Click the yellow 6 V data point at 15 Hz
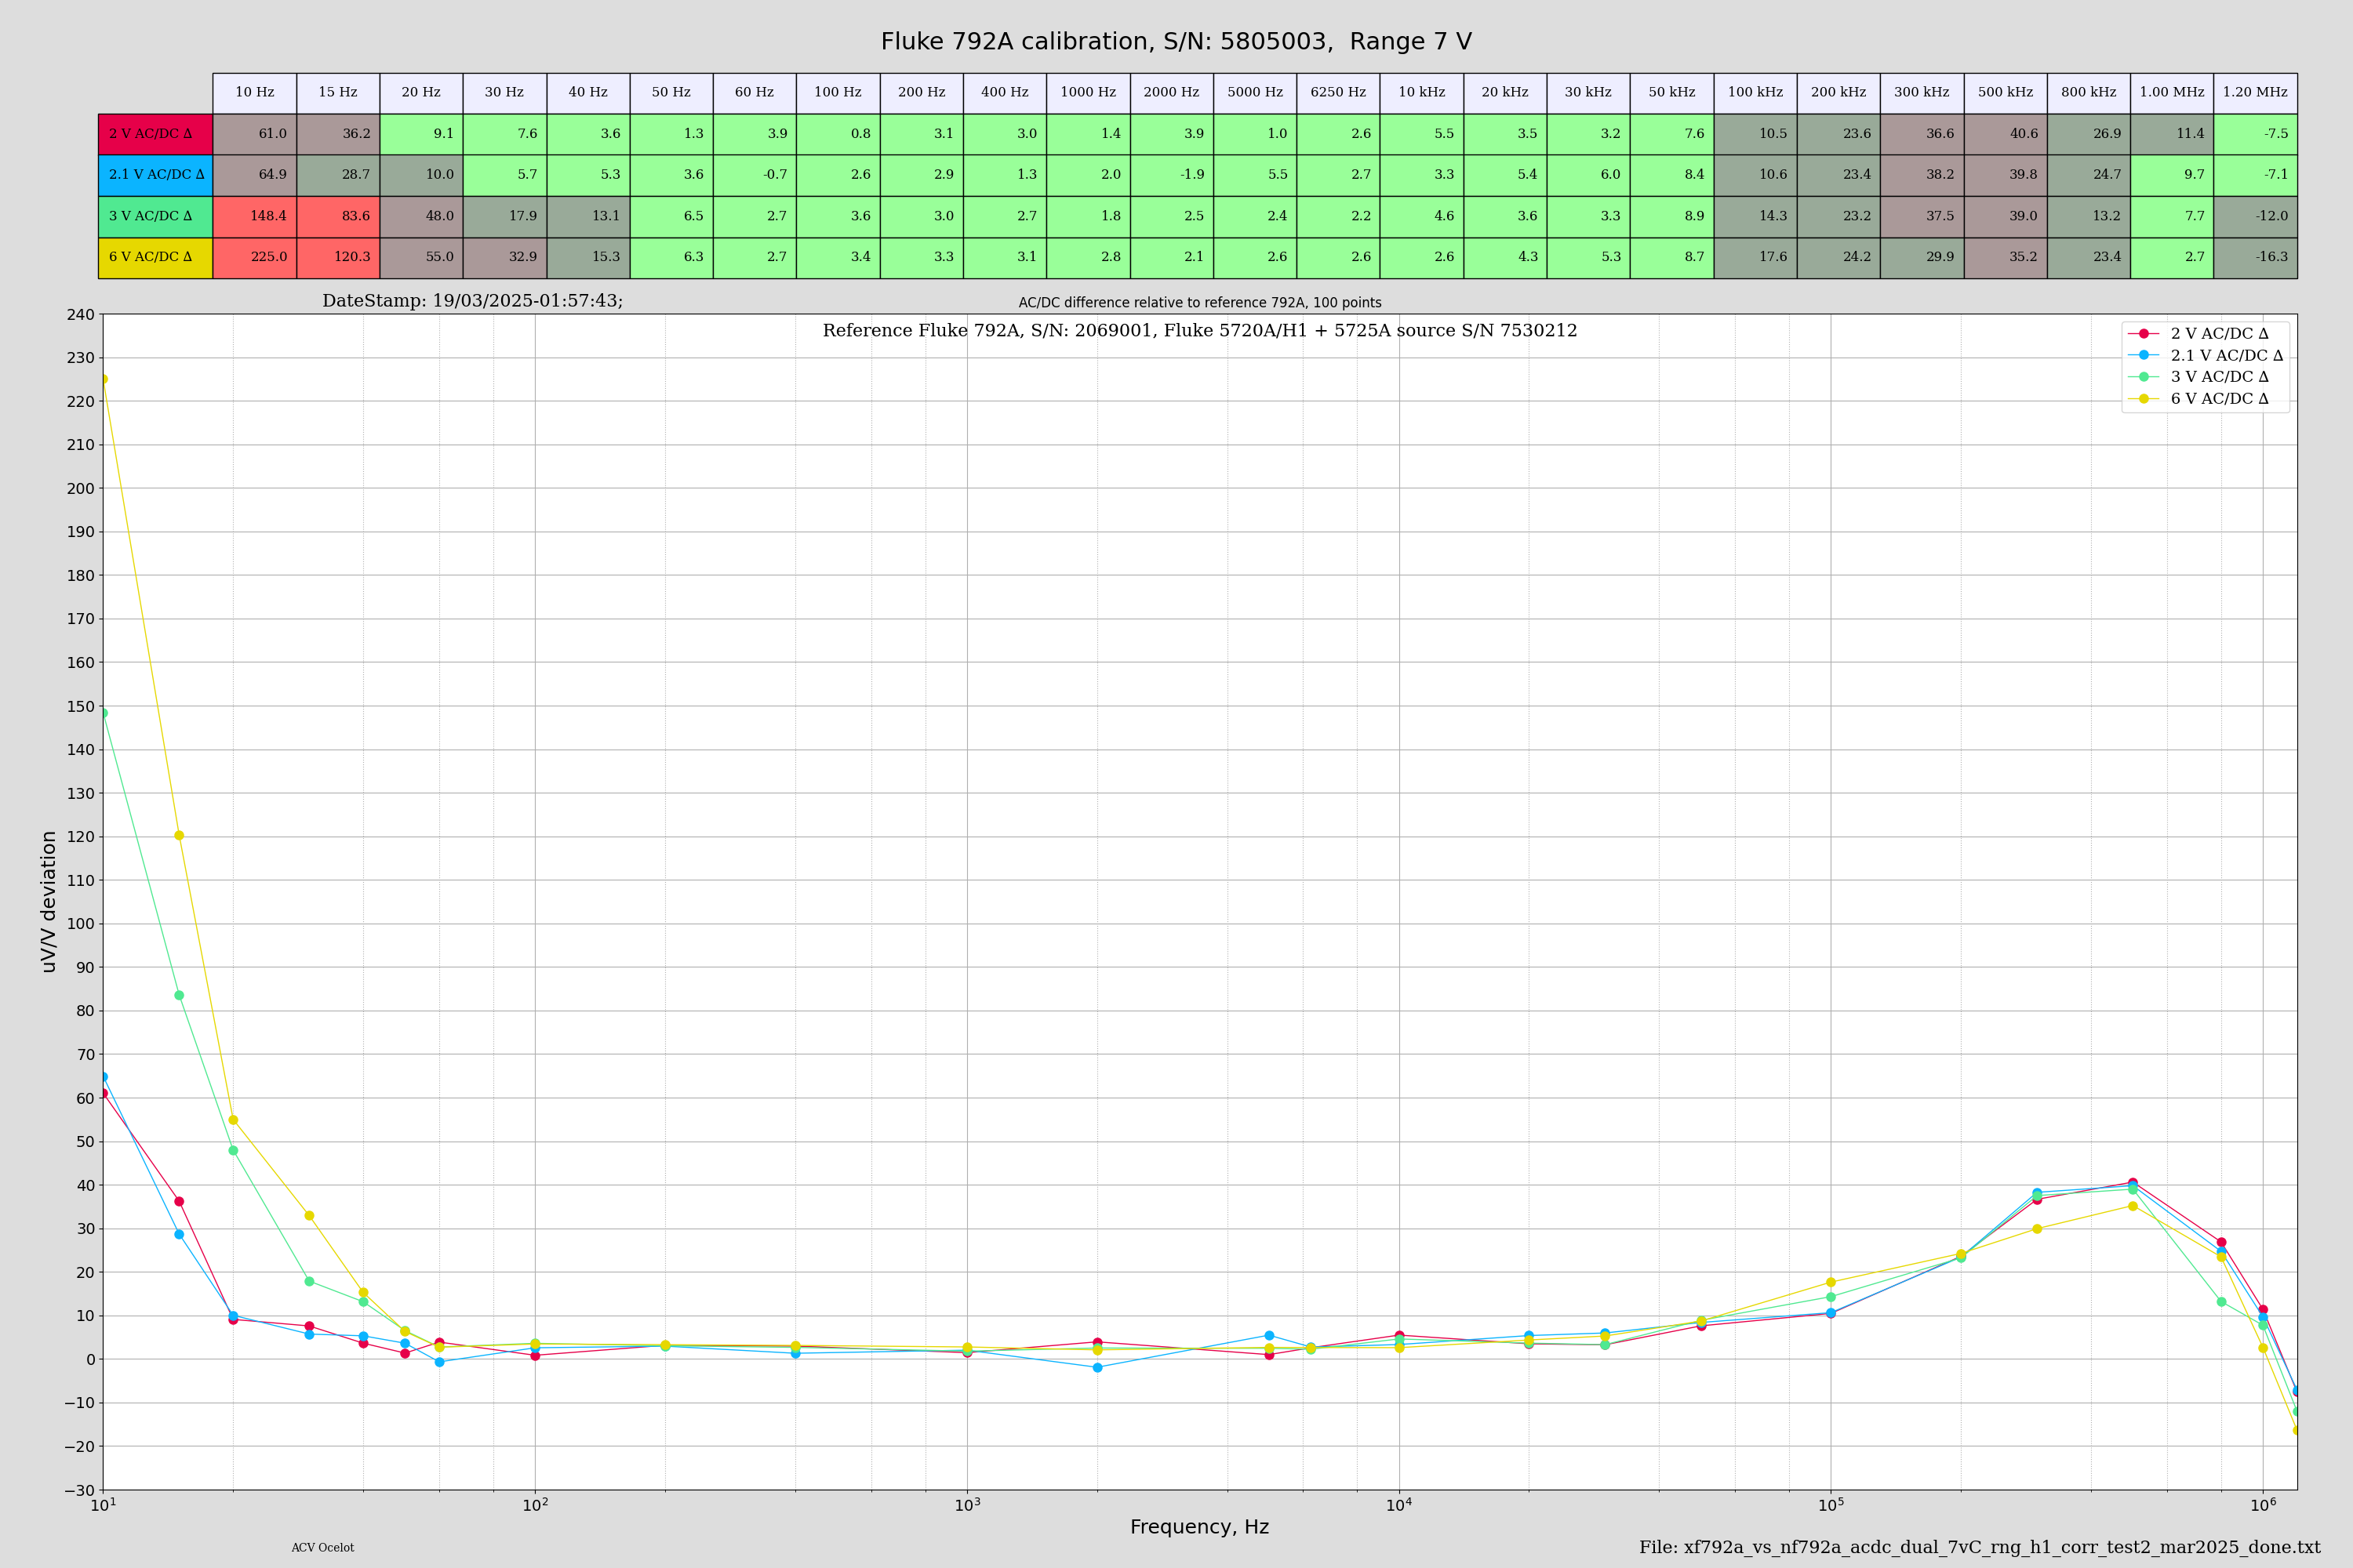 (x=179, y=836)
